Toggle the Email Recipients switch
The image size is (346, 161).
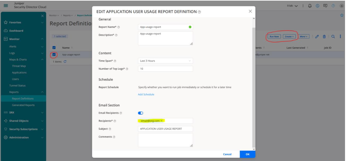coord(141,113)
